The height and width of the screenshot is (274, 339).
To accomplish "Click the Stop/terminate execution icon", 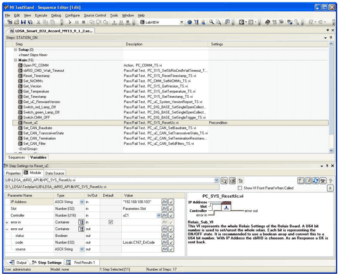I will click(x=83, y=22).
